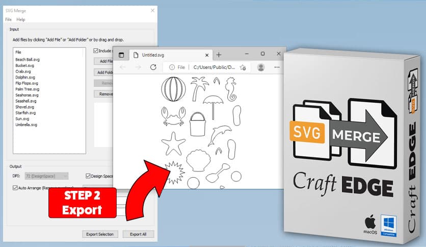The height and width of the screenshot is (247, 426).
Task: Click the site info icon in address bar
Action: pos(172,67)
